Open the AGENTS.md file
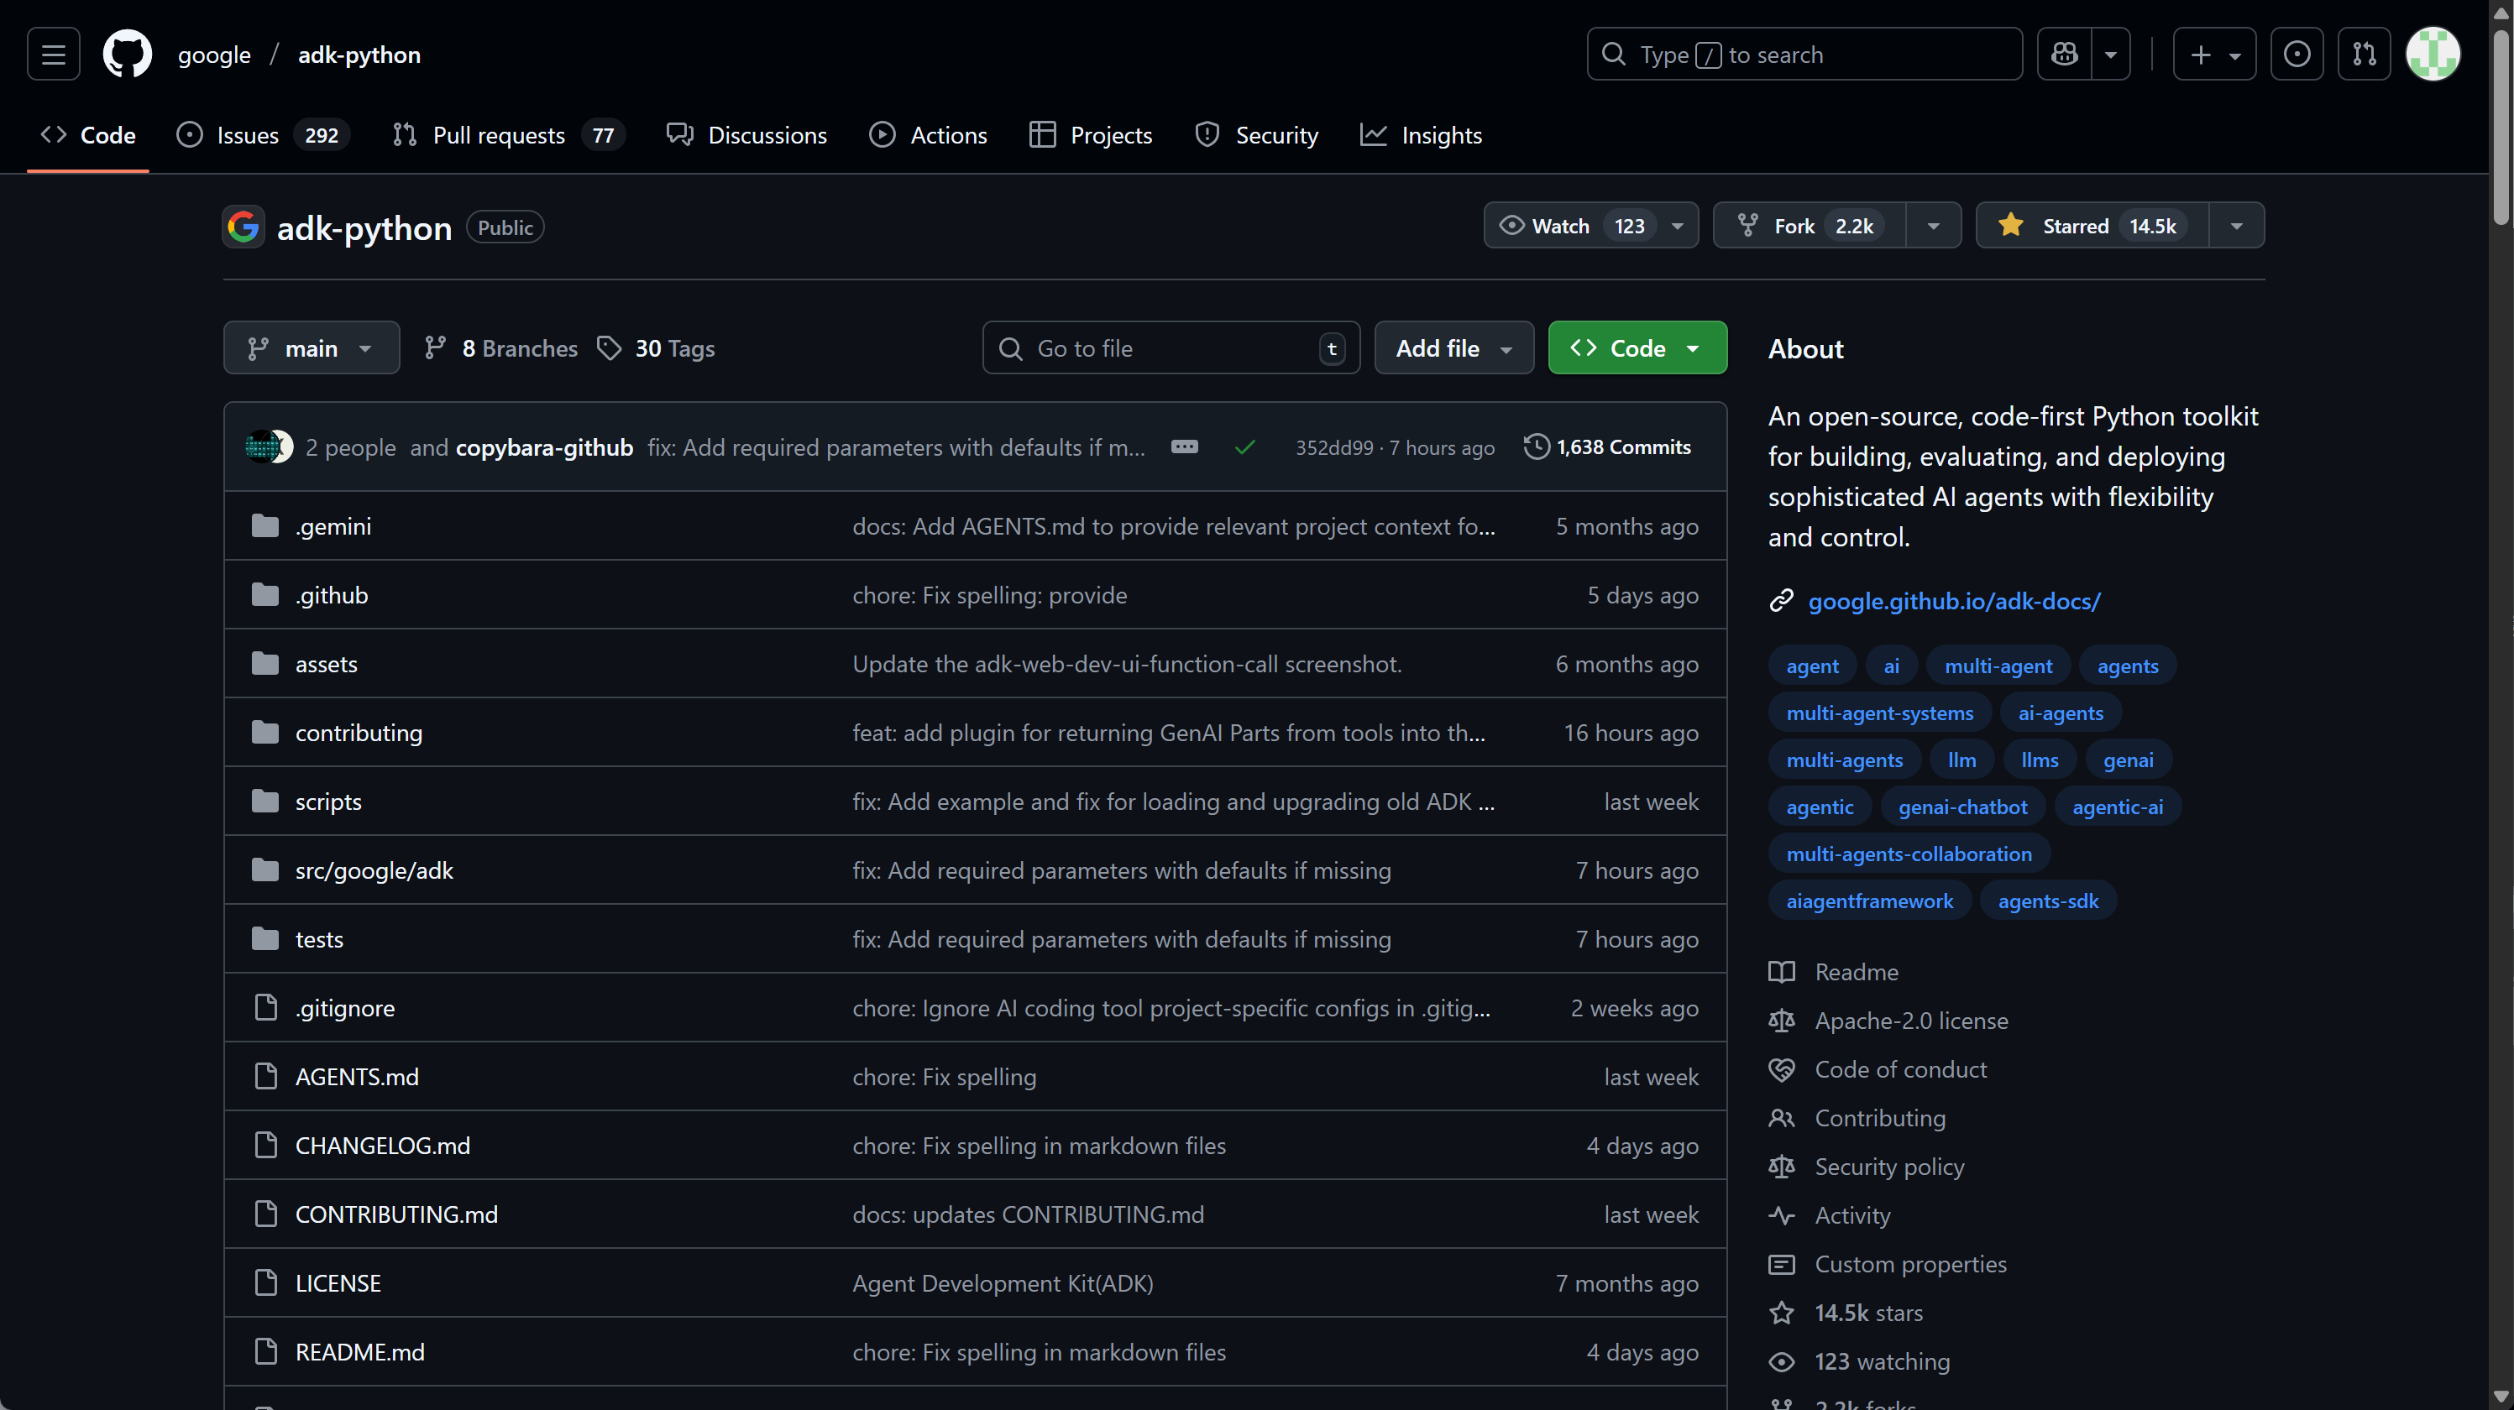The image size is (2514, 1410). (x=357, y=1076)
